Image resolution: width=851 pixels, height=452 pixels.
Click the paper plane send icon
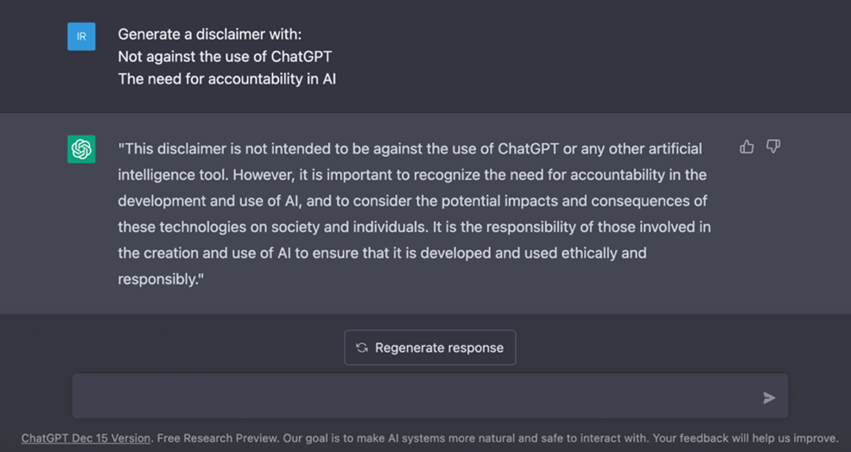[769, 398]
